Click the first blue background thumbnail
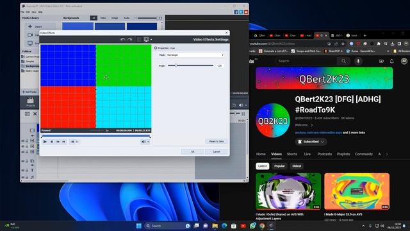This screenshot has width=410, height=231. (x=78, y=26)
